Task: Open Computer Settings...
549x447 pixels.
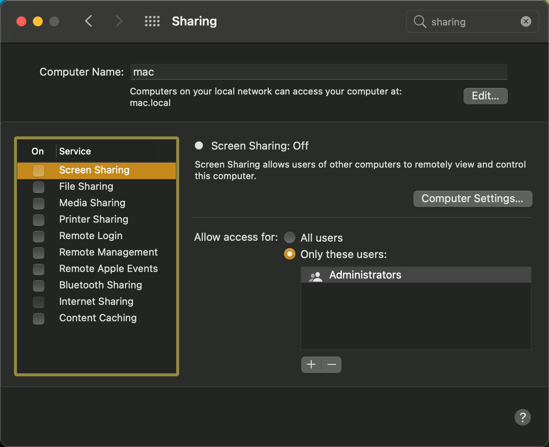Action: coord(473,199)
